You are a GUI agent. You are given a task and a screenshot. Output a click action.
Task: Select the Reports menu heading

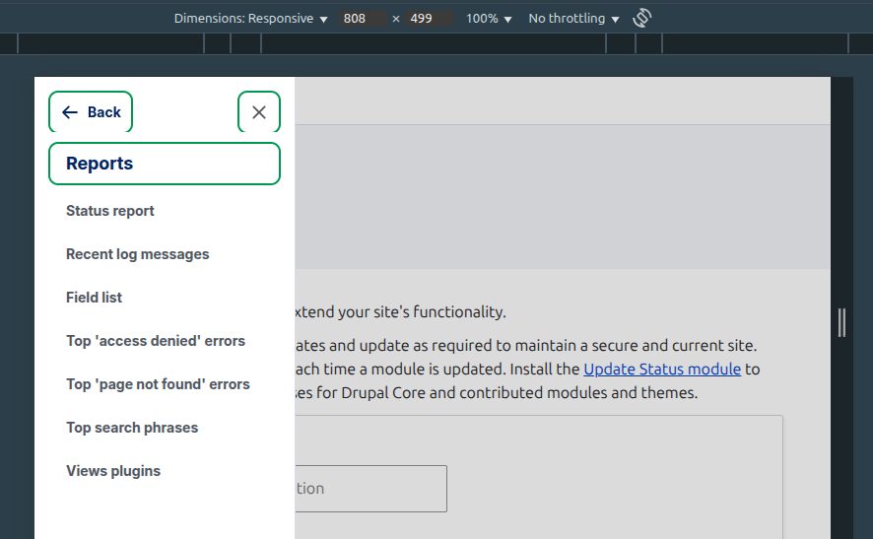(164, 164)
